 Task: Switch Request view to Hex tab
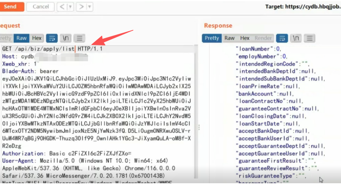(37, 38)
